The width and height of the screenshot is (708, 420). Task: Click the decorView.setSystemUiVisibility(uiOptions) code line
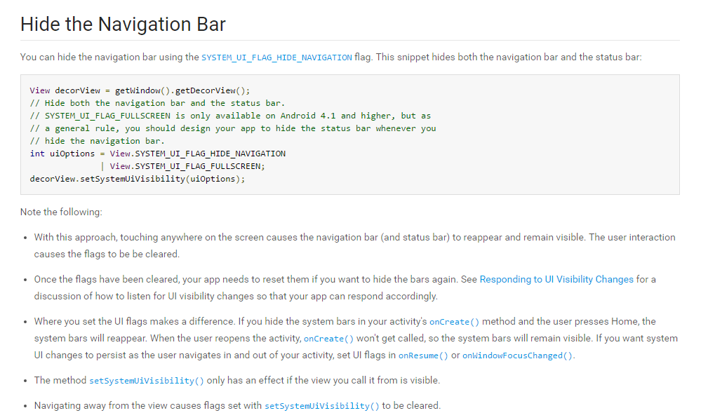pos(138,179)
